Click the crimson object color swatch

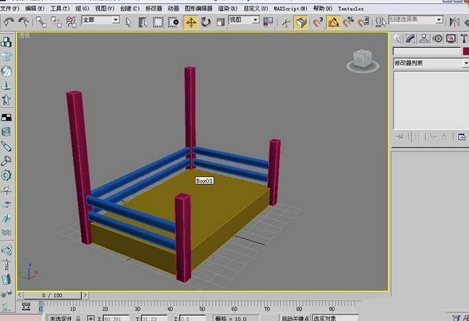(x=466, y=51)
